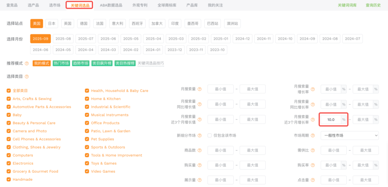Switch to ABA数据选品 tab
This screenshot has width=388, height=187.
point(111,5)
